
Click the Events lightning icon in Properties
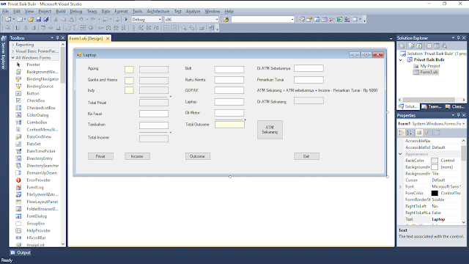pyautogui.click(x=427, y=133)
